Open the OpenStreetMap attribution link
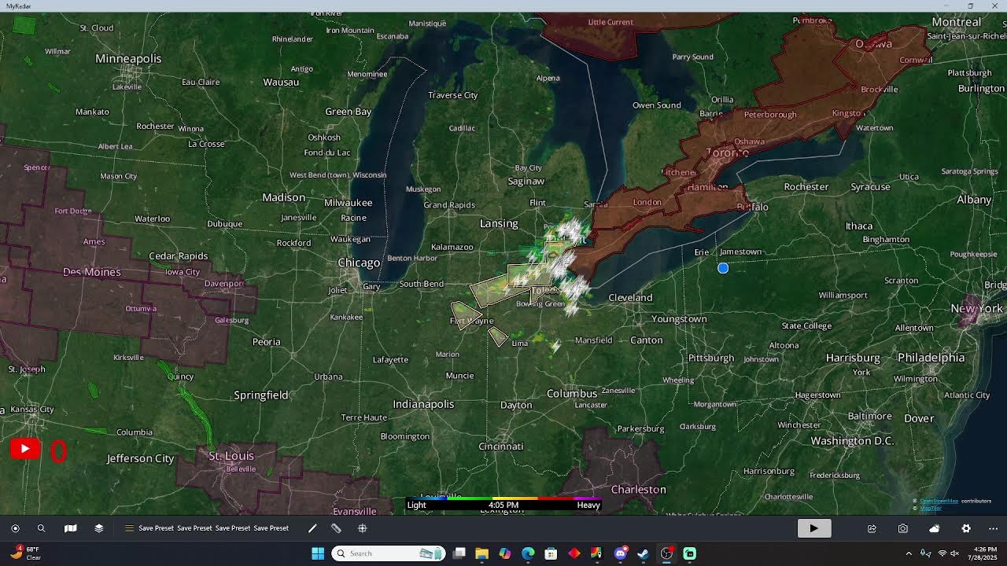The width and height of the screenshot is (1007, 566). (x=939, y=501)
